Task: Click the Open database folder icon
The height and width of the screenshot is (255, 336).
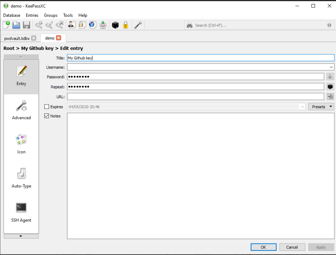Action: [x=16, y=25]
